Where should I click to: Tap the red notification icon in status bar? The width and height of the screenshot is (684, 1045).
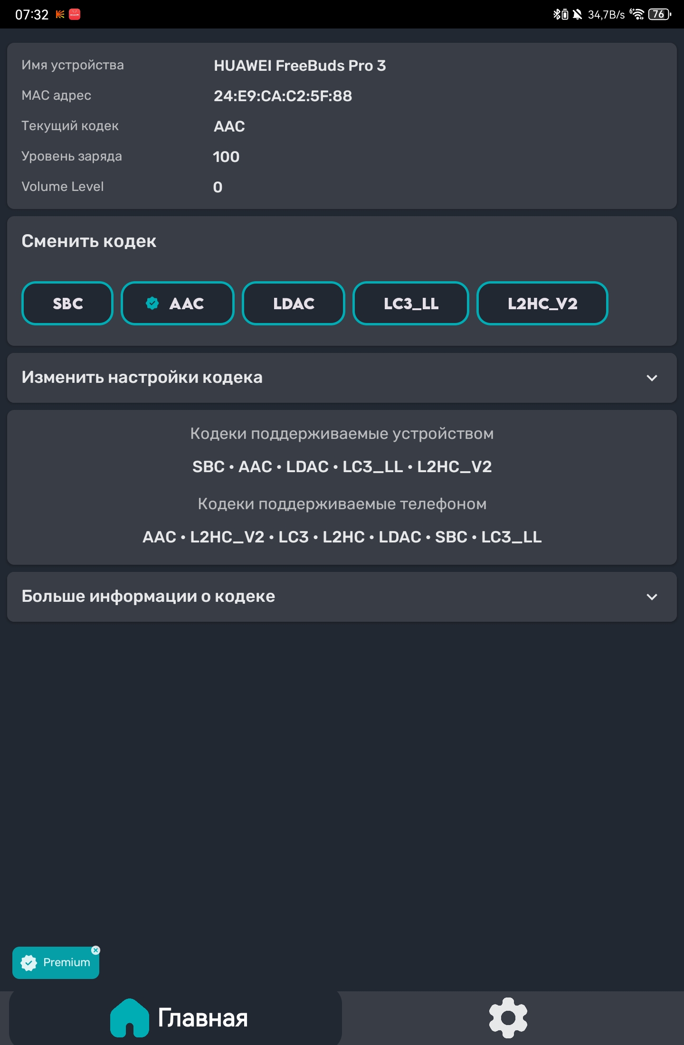(x=75, y=14)
